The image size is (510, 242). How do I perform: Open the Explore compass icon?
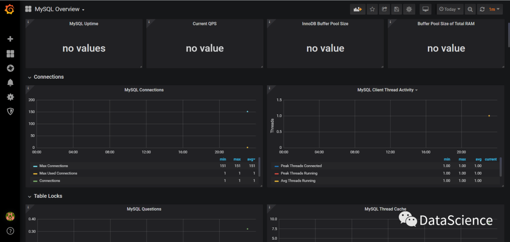click(x=10, y=68)
